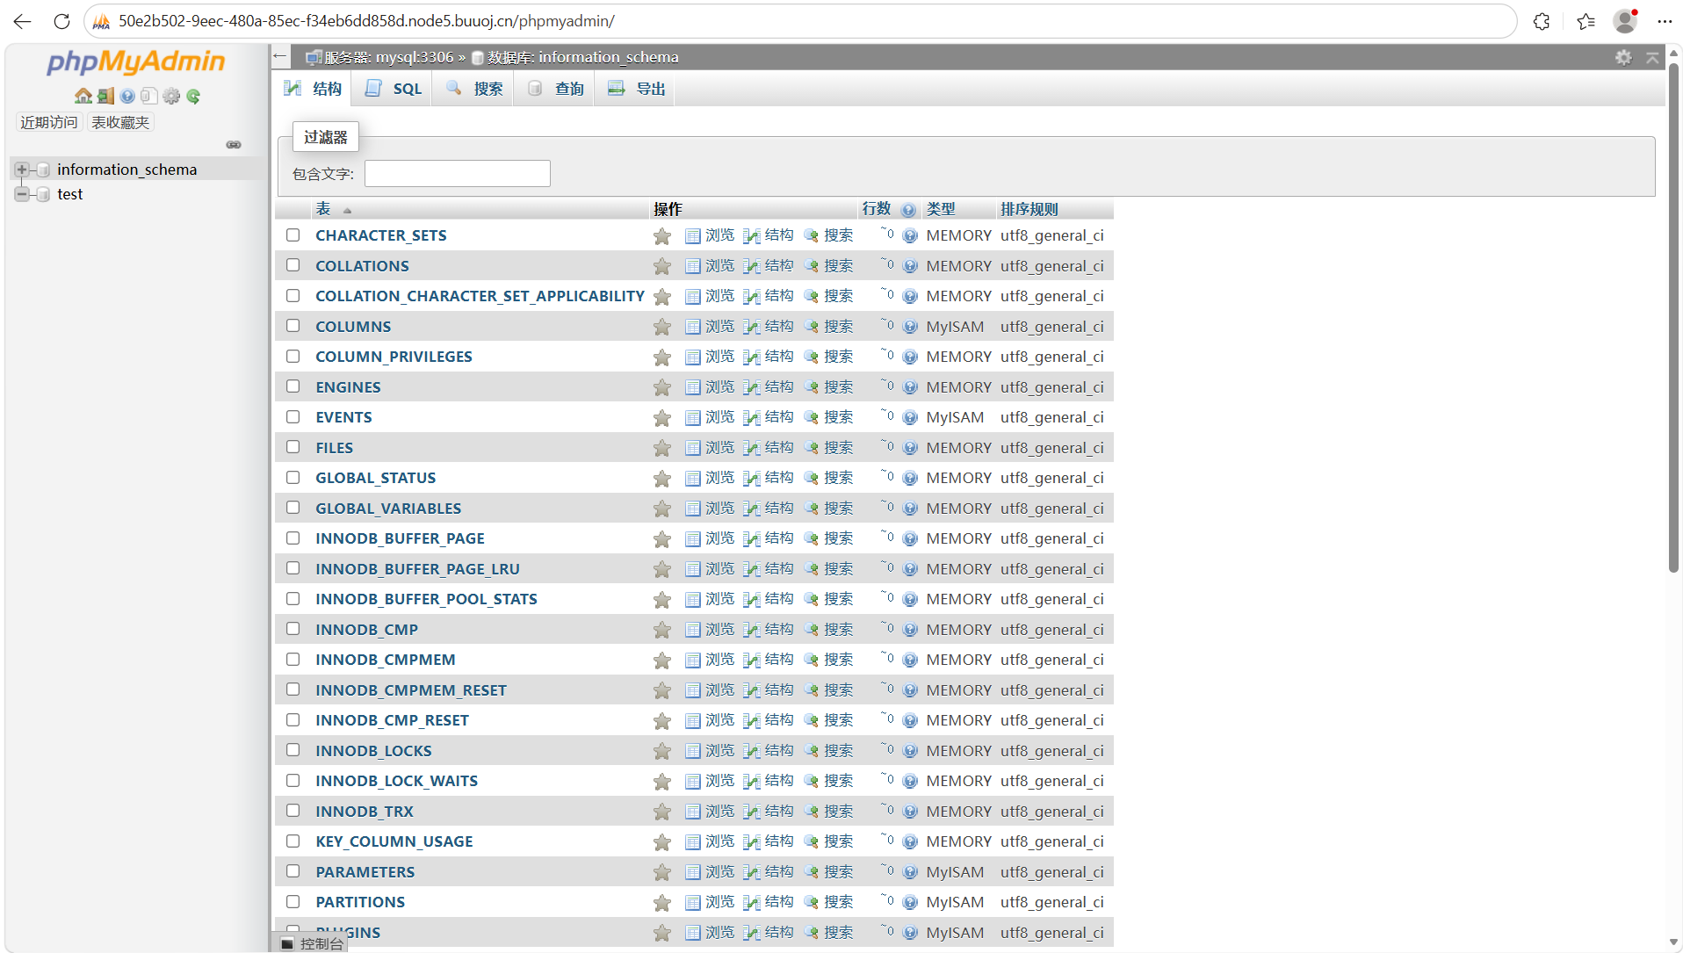The width and height of the screenshot is (1683, 953).
Task: Favorite the COLUMNS table star
Action: [x=662, y=327]
